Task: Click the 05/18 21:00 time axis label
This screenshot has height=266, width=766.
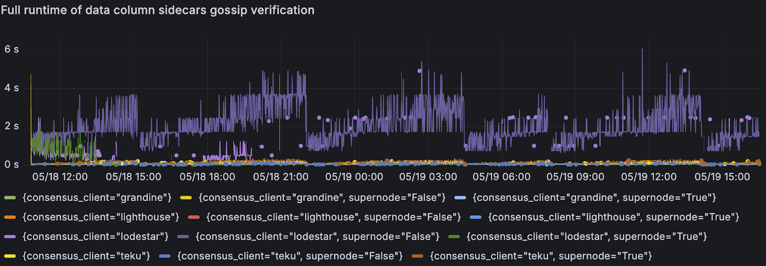Action: click(281, 177)
